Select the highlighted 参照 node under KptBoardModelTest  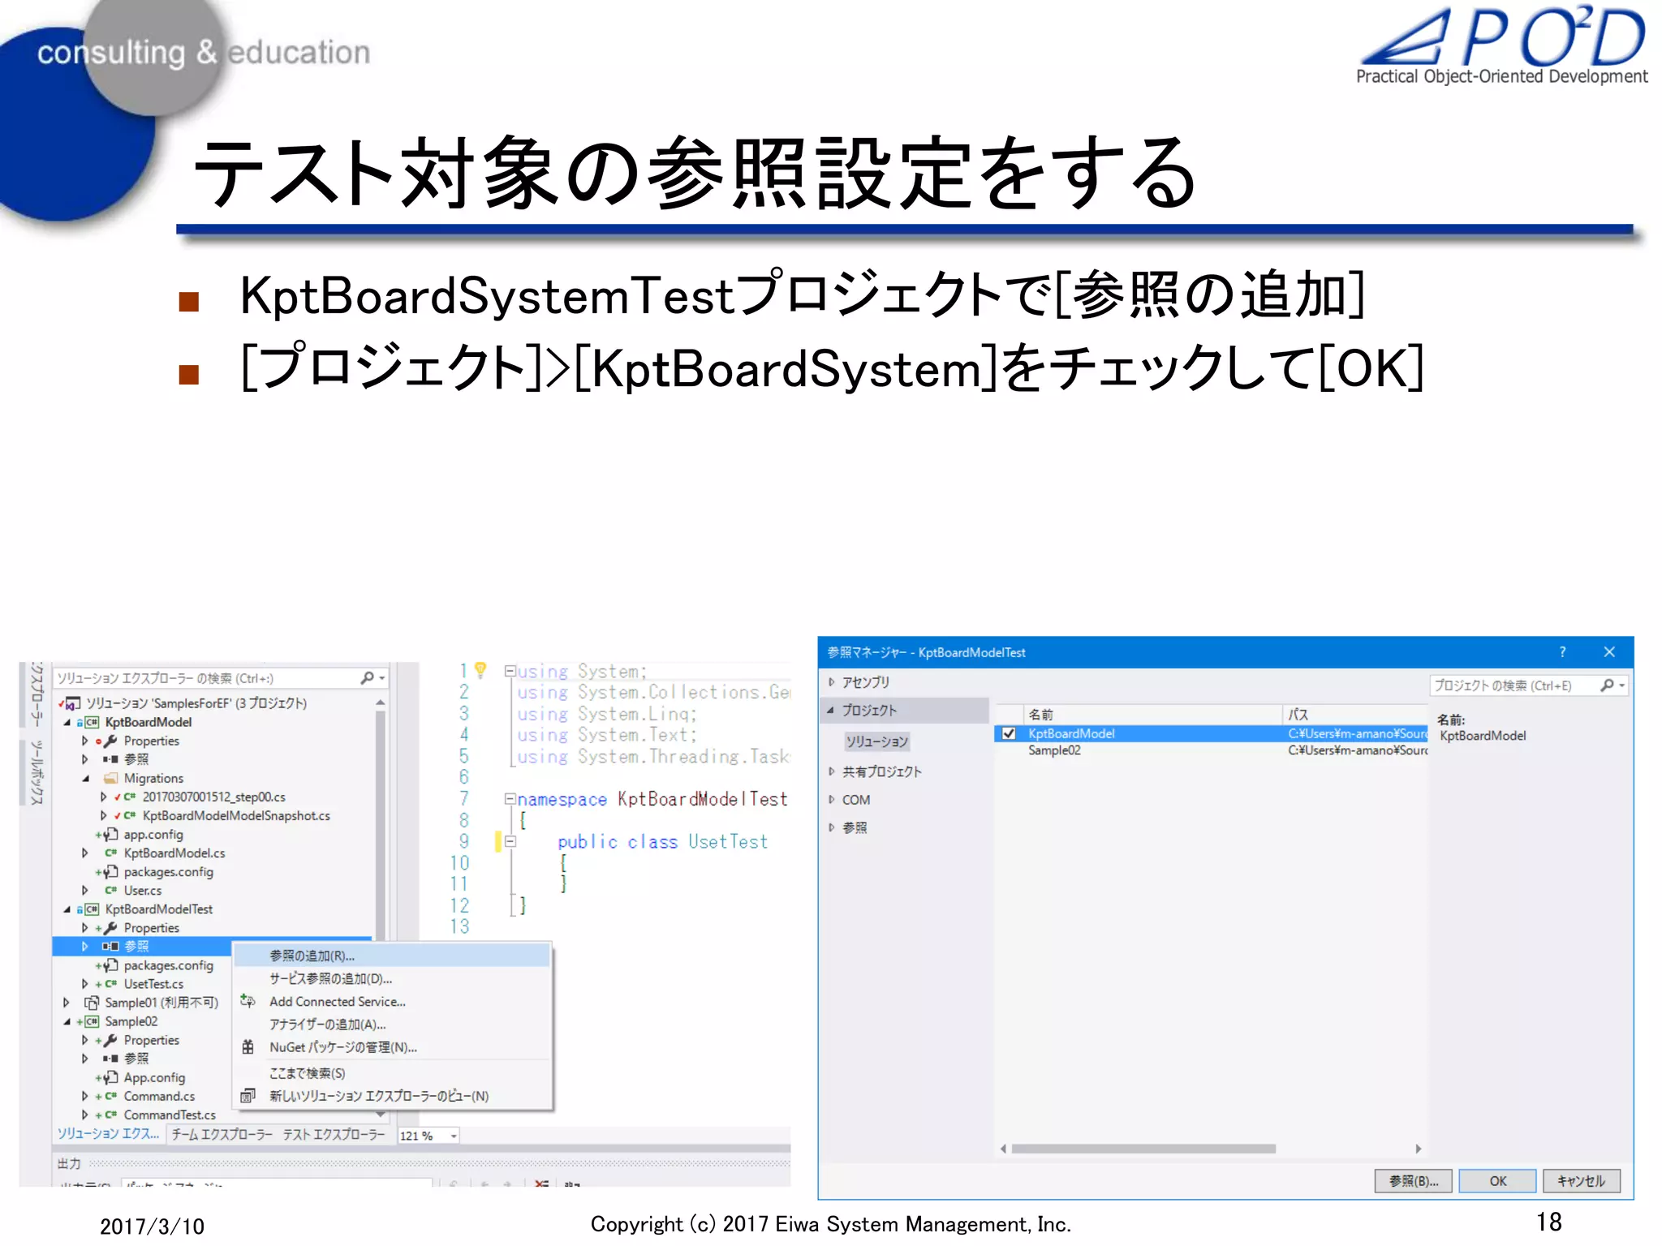(136, 946)
